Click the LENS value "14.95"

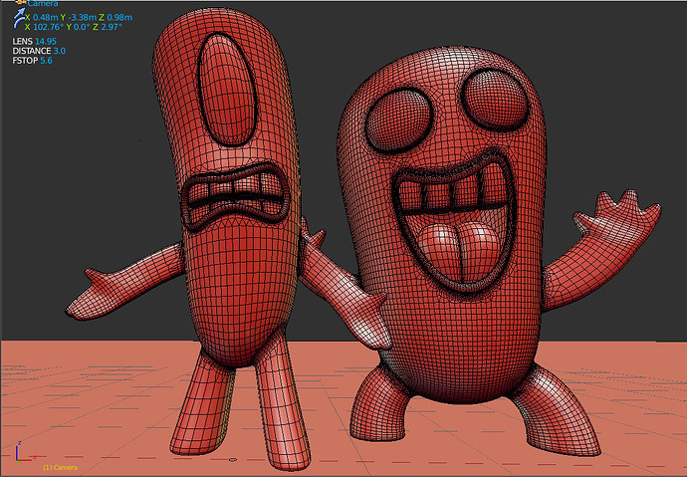click(46, 41)
